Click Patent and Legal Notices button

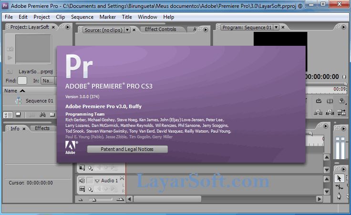[x=127, y=149]
